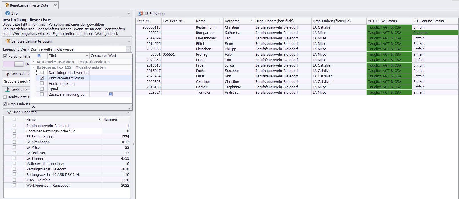Viewport: 459px width, 199px height.
Task: Click the Zusatzalarmierung value indicator square
Action: click(111, 94)
